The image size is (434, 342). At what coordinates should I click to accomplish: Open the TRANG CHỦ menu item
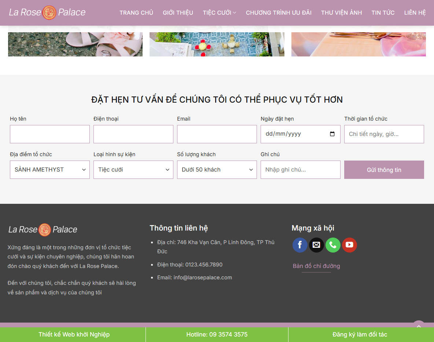pos(136,12)
